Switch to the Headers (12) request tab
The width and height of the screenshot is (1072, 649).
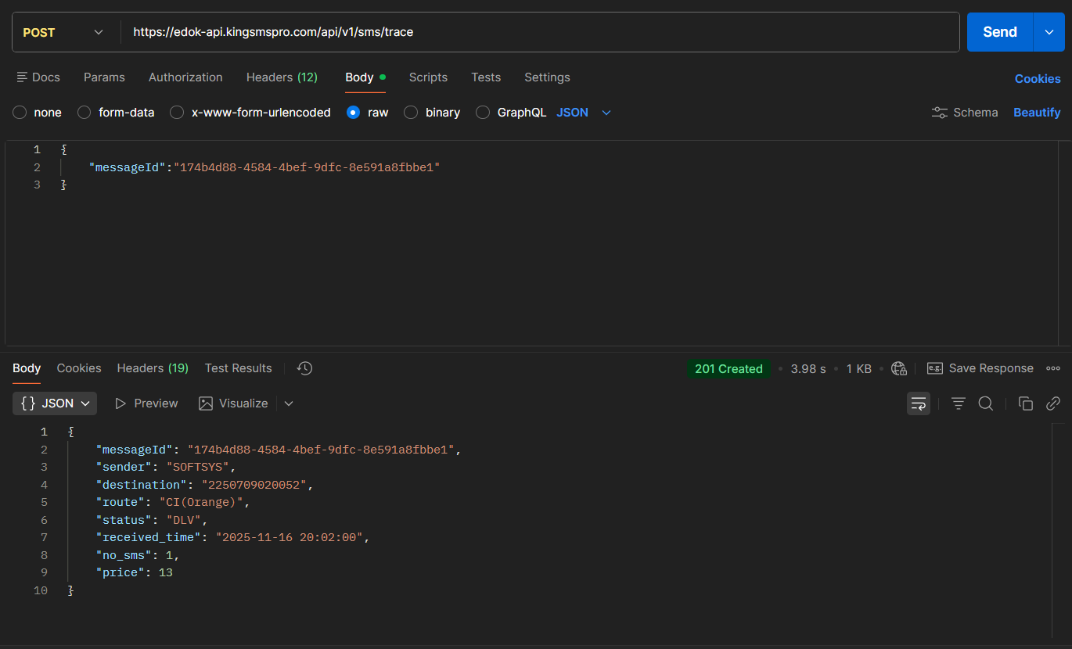[x=282, y=77]
